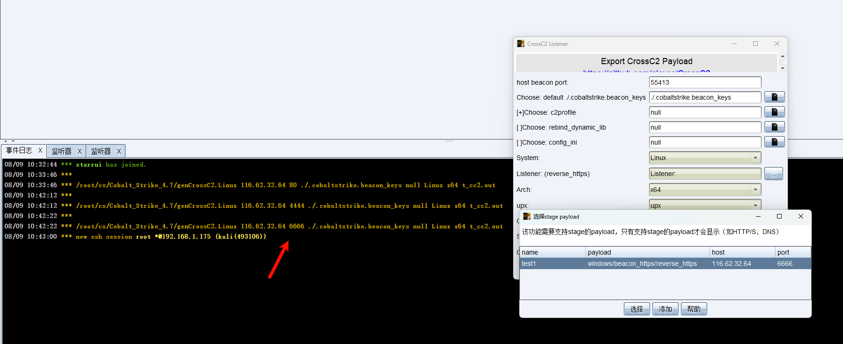Click the 帮助 button

(694, 309)
